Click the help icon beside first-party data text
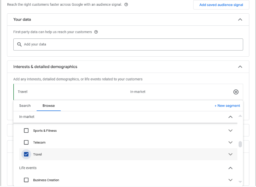256x187 pixels. (96, 32)
